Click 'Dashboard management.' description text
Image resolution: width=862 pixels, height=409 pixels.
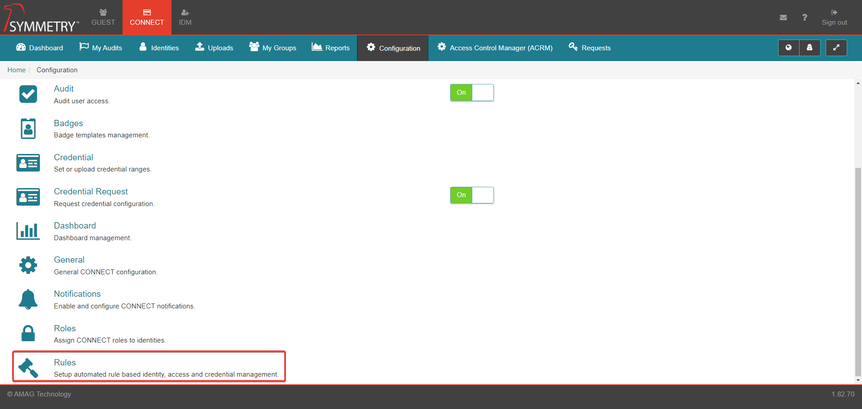[92, 238]
